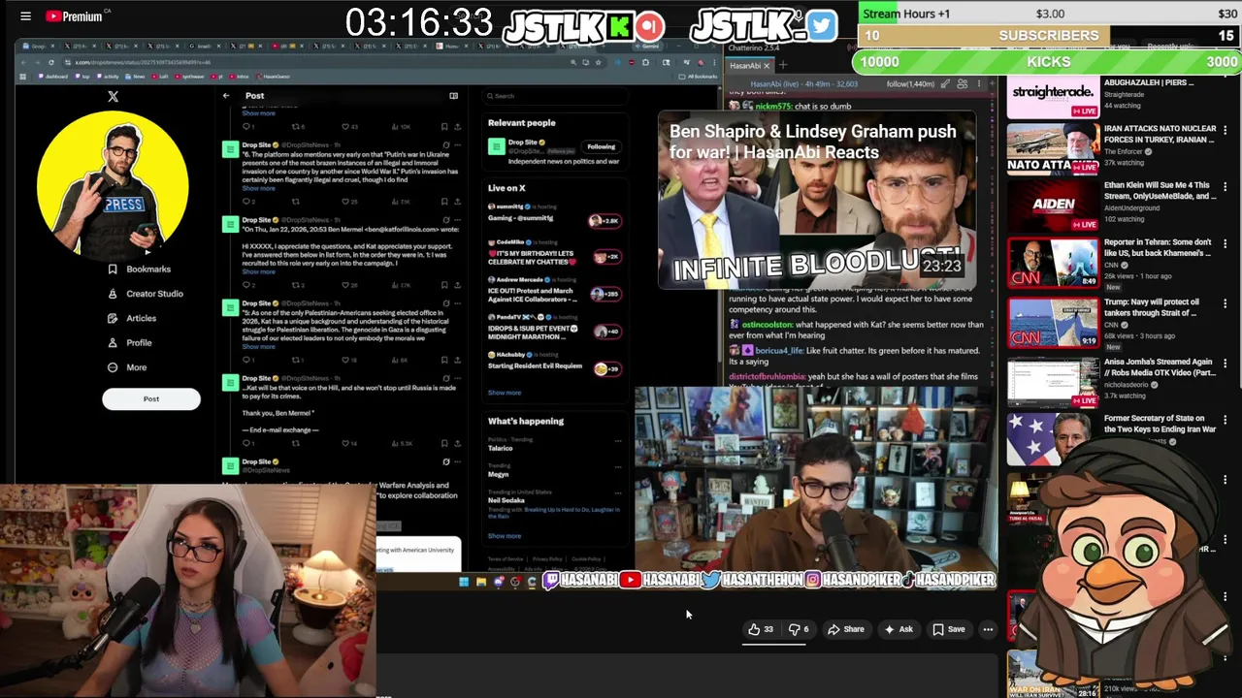Expand Show more on '6. The platform' tweet

pyautogui.click(x=258, y=188)
